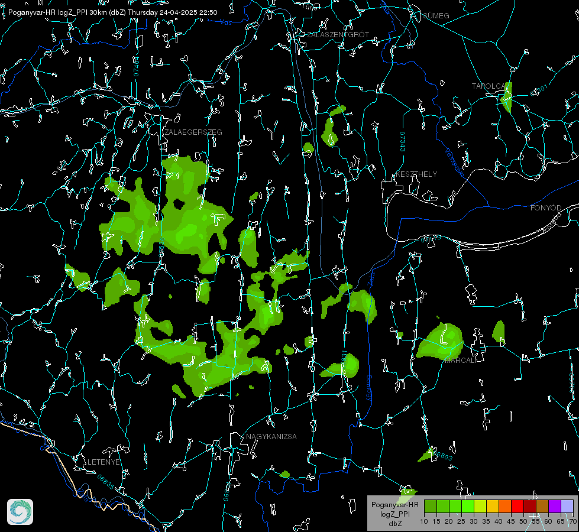
Task: Select the 50–55 dBZ dark red swatch
Action: click(530, 506)
